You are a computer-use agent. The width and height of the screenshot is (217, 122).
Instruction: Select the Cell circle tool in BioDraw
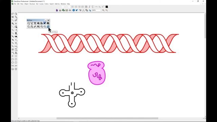[x=28, y=26]
